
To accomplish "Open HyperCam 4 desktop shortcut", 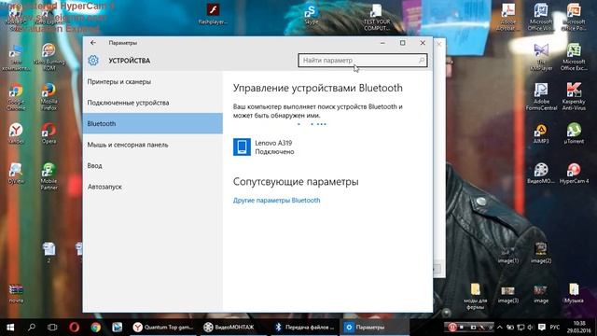I will [x=574, y=174].
